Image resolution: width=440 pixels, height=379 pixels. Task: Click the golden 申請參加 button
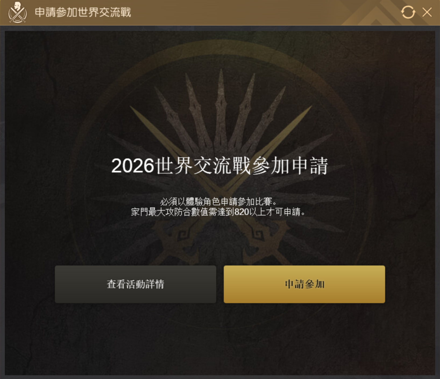click(304, 284)
